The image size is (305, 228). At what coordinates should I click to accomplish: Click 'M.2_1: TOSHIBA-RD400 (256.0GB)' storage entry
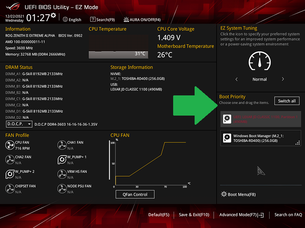137,79
